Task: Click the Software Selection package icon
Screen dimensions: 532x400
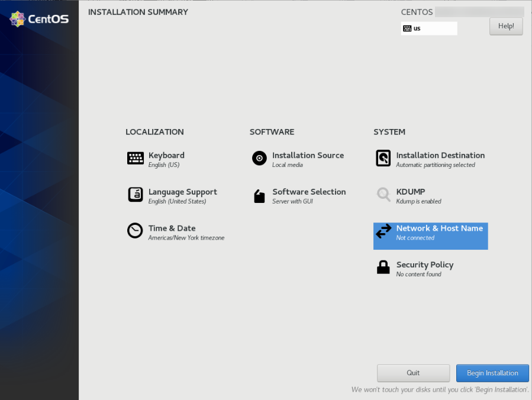Action: click(x=259, y=196)
